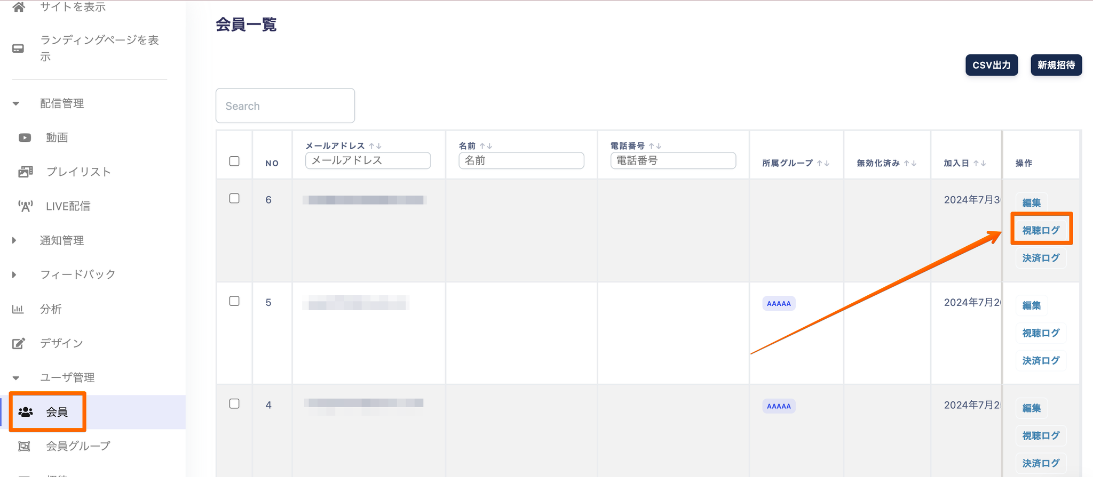Image resolution: width=1093 pixels, height=477 pixels.
Task: Toggle the select-all checkbox in table header
Action: (234, 161)
